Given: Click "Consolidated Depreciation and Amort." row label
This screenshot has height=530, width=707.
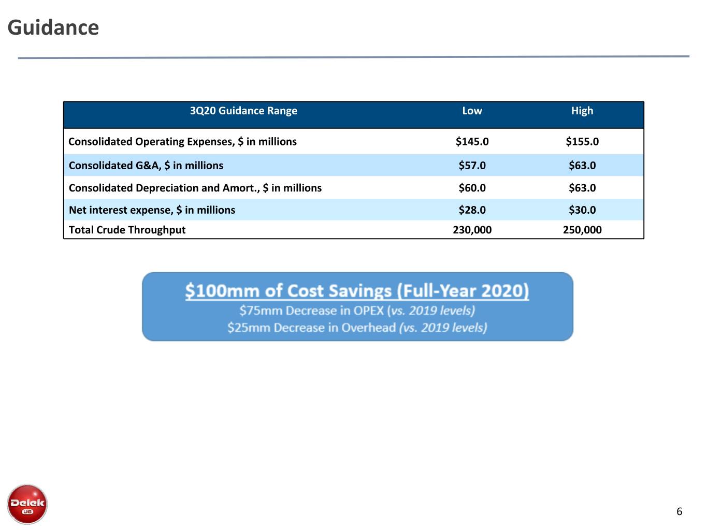Looking at the screenshot, I should [x=195, y=188].
